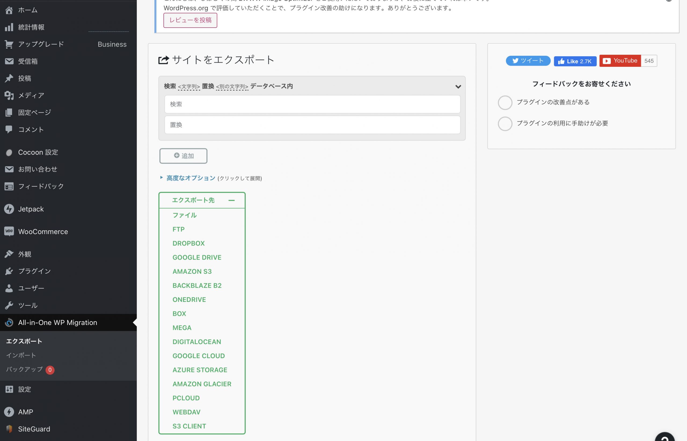The height and width of the screenshot is (441, 687).
Task: Toggle radio button for プラグインの改善点がある
Action: point(504,102)
